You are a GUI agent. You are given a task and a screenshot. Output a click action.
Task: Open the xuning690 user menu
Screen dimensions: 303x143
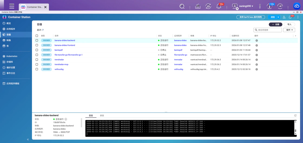[x=243, y=6]
